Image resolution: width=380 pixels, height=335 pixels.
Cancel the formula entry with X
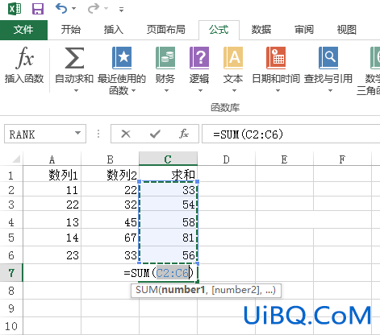(126, 134)
